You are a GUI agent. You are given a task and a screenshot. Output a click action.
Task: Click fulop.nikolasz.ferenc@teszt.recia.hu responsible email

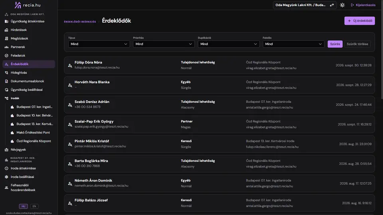click(x=272, y=147)
